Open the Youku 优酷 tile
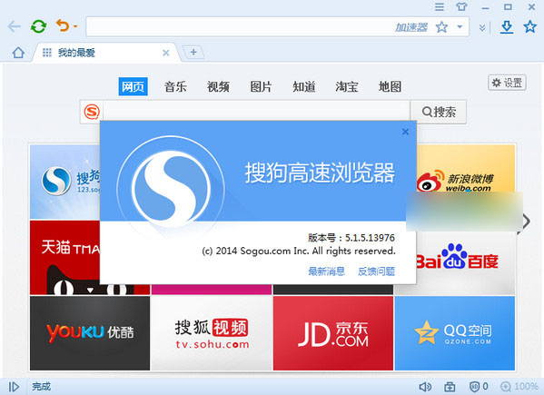Viewport: 544px width, 395px height. 90,333
